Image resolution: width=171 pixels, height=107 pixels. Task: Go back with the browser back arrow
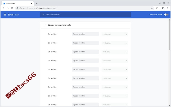click(x=3, y=8)
